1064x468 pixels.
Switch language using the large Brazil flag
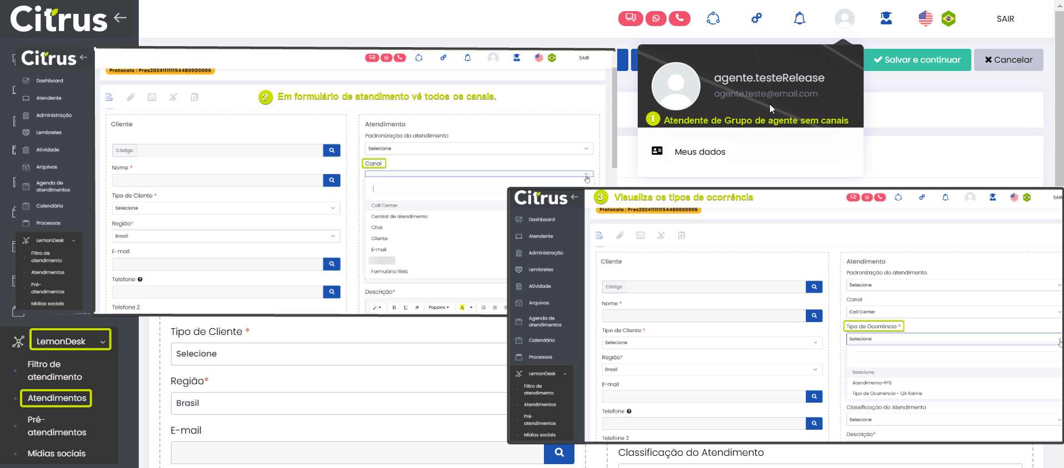[949, 18]
